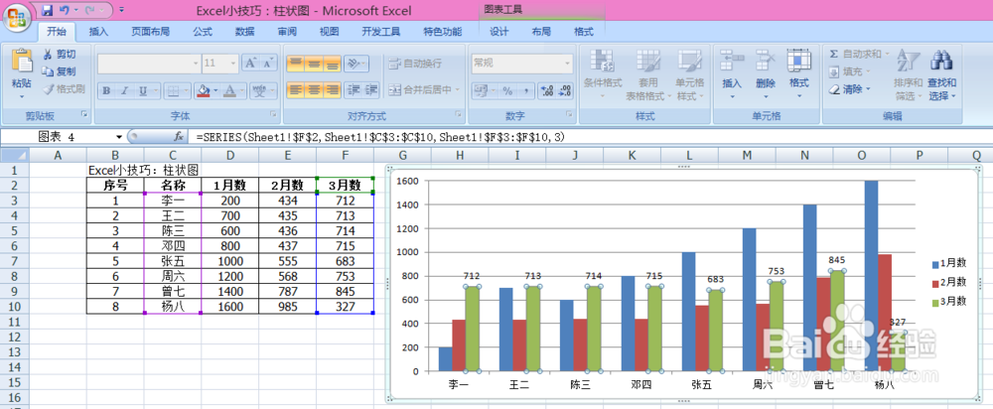The width and height of the screenshot is (993, 409).
Task: Decrease decimal places
Action: 564,91
